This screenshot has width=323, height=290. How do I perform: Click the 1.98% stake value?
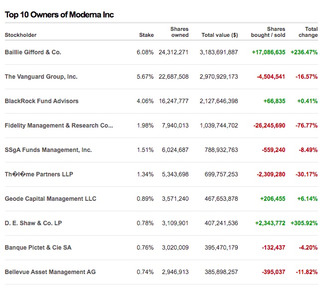coord(145,126)
